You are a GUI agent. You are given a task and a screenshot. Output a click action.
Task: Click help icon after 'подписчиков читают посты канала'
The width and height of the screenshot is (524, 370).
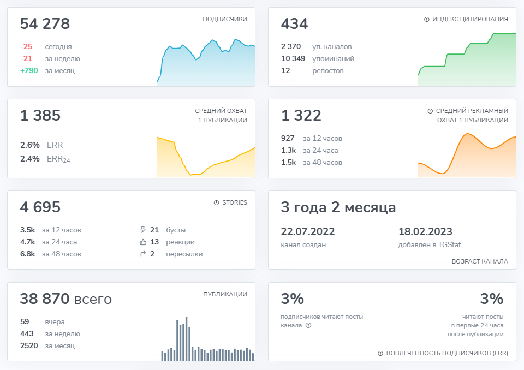(x=308, y=326)
